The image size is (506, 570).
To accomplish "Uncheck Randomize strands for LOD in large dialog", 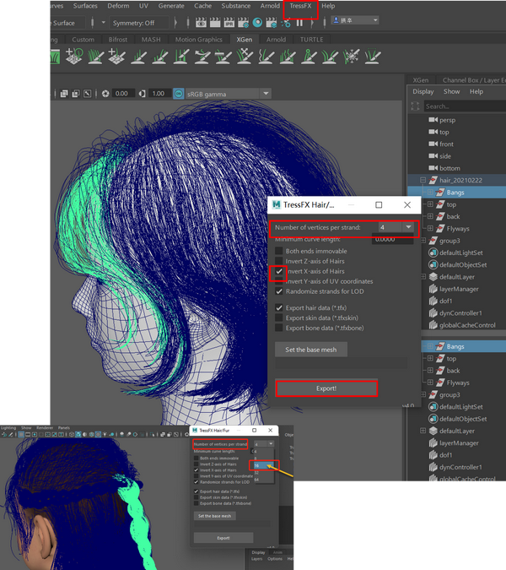I will (279, 291).
